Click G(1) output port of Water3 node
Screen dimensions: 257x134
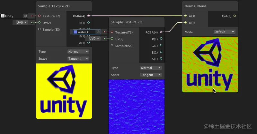click(x=161, y=45)
